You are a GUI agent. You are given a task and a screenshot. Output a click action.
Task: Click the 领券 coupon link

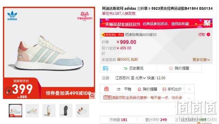107,97
